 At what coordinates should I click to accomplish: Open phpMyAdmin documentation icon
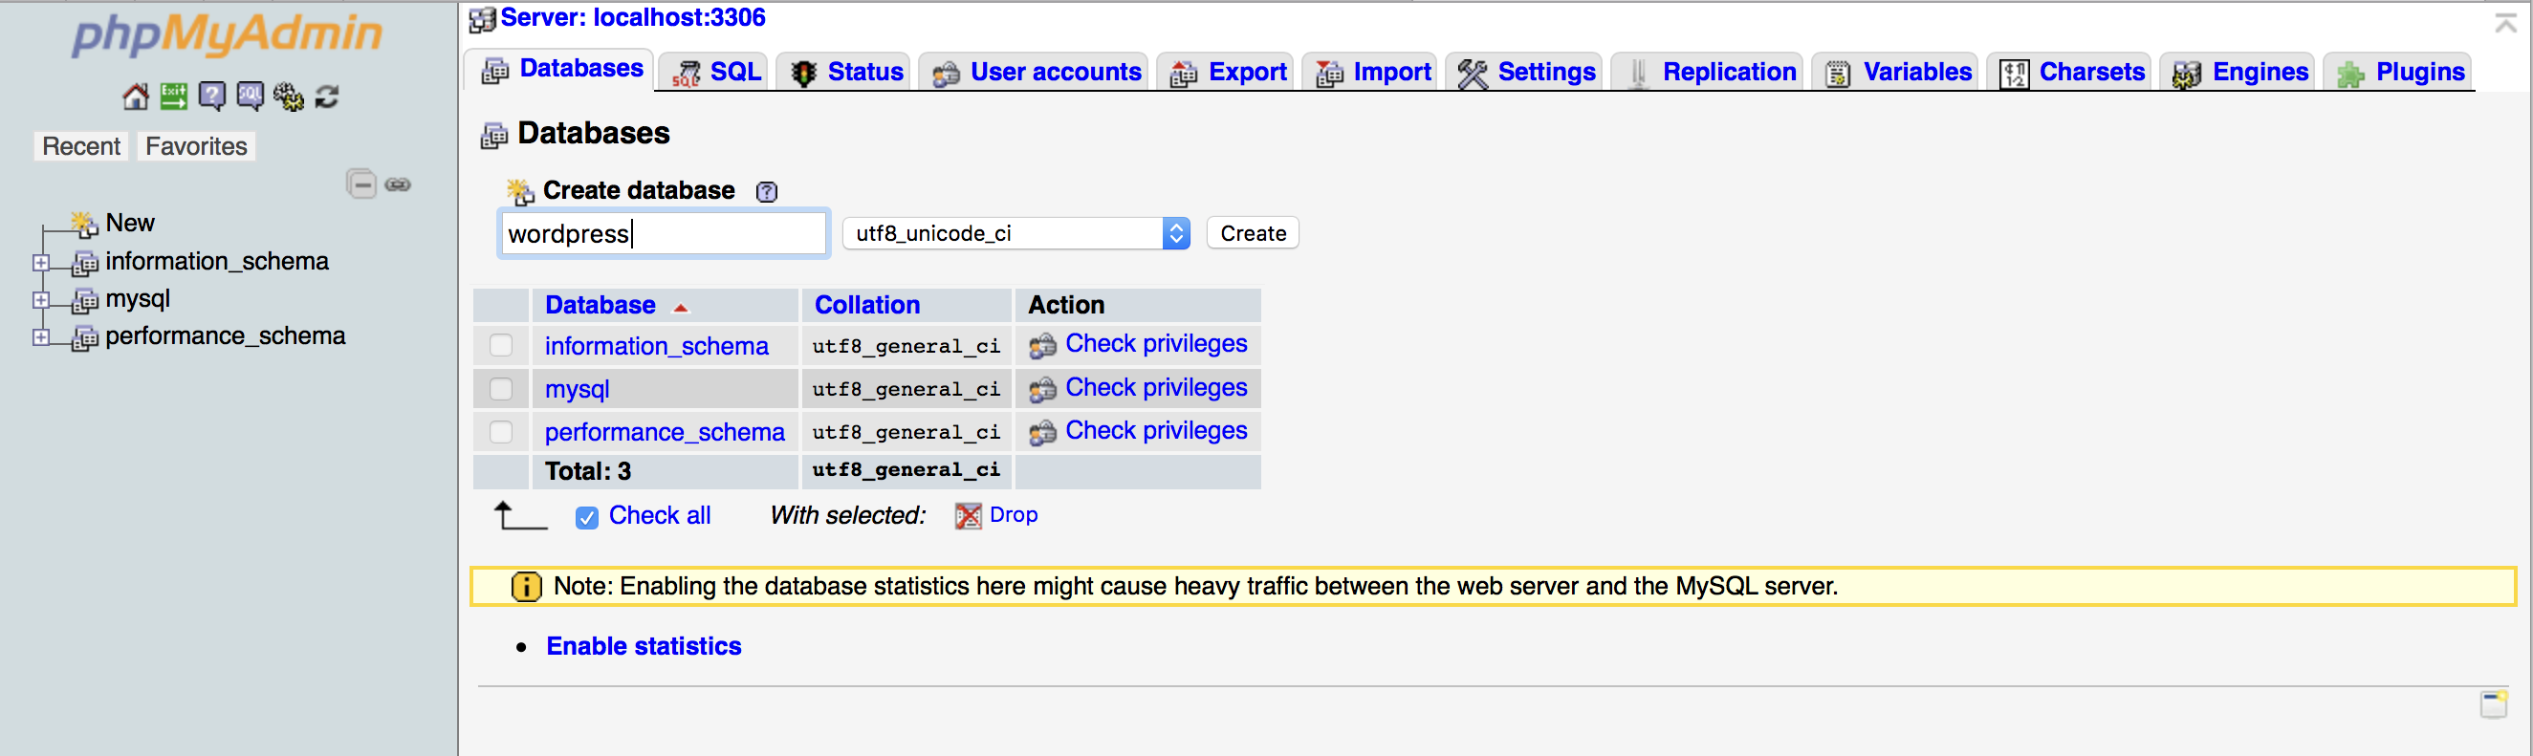tap(212, 97)
